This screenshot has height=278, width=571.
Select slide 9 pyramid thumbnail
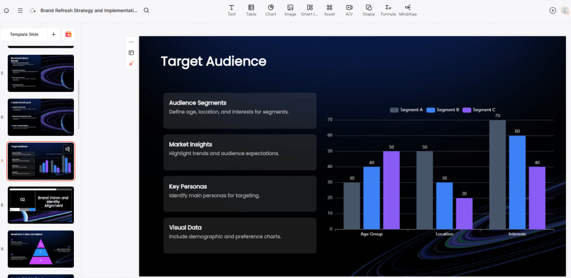(x=41, y=249)
